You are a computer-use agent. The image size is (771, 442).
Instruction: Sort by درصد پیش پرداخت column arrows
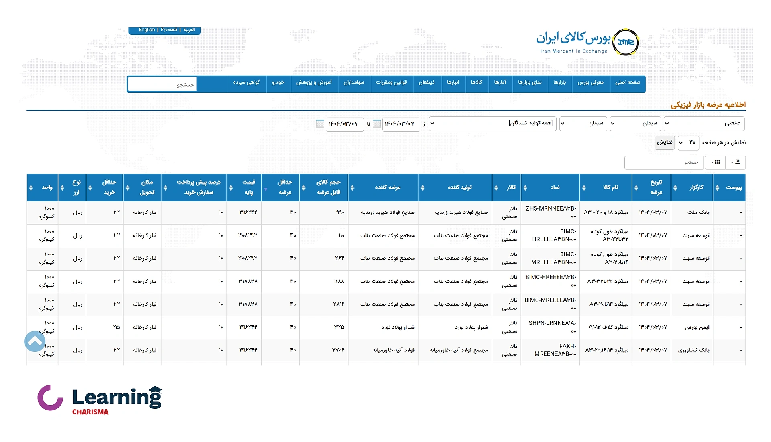[165, 188]
